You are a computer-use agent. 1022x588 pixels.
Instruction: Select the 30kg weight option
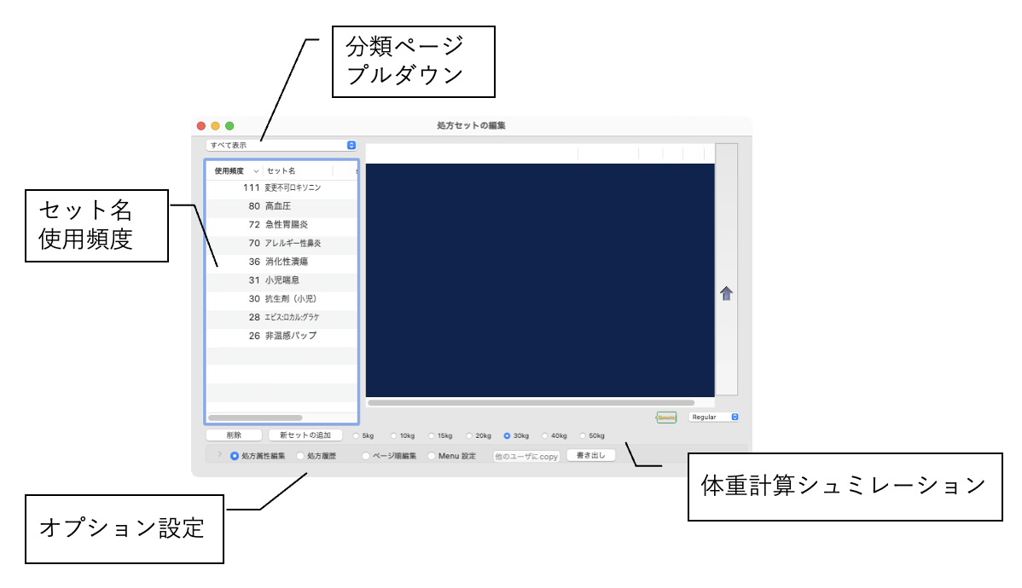506,435
